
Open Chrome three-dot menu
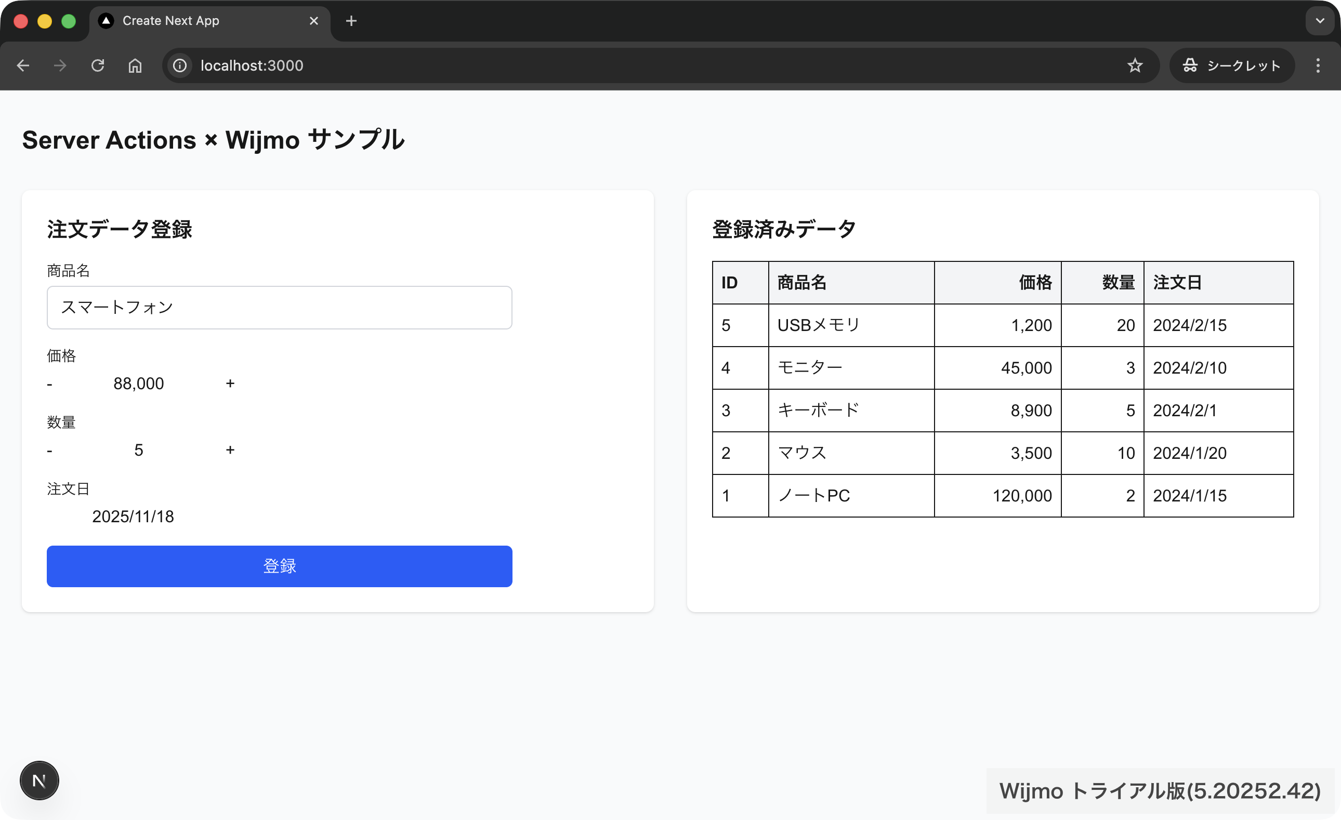tap(1318, 66)
